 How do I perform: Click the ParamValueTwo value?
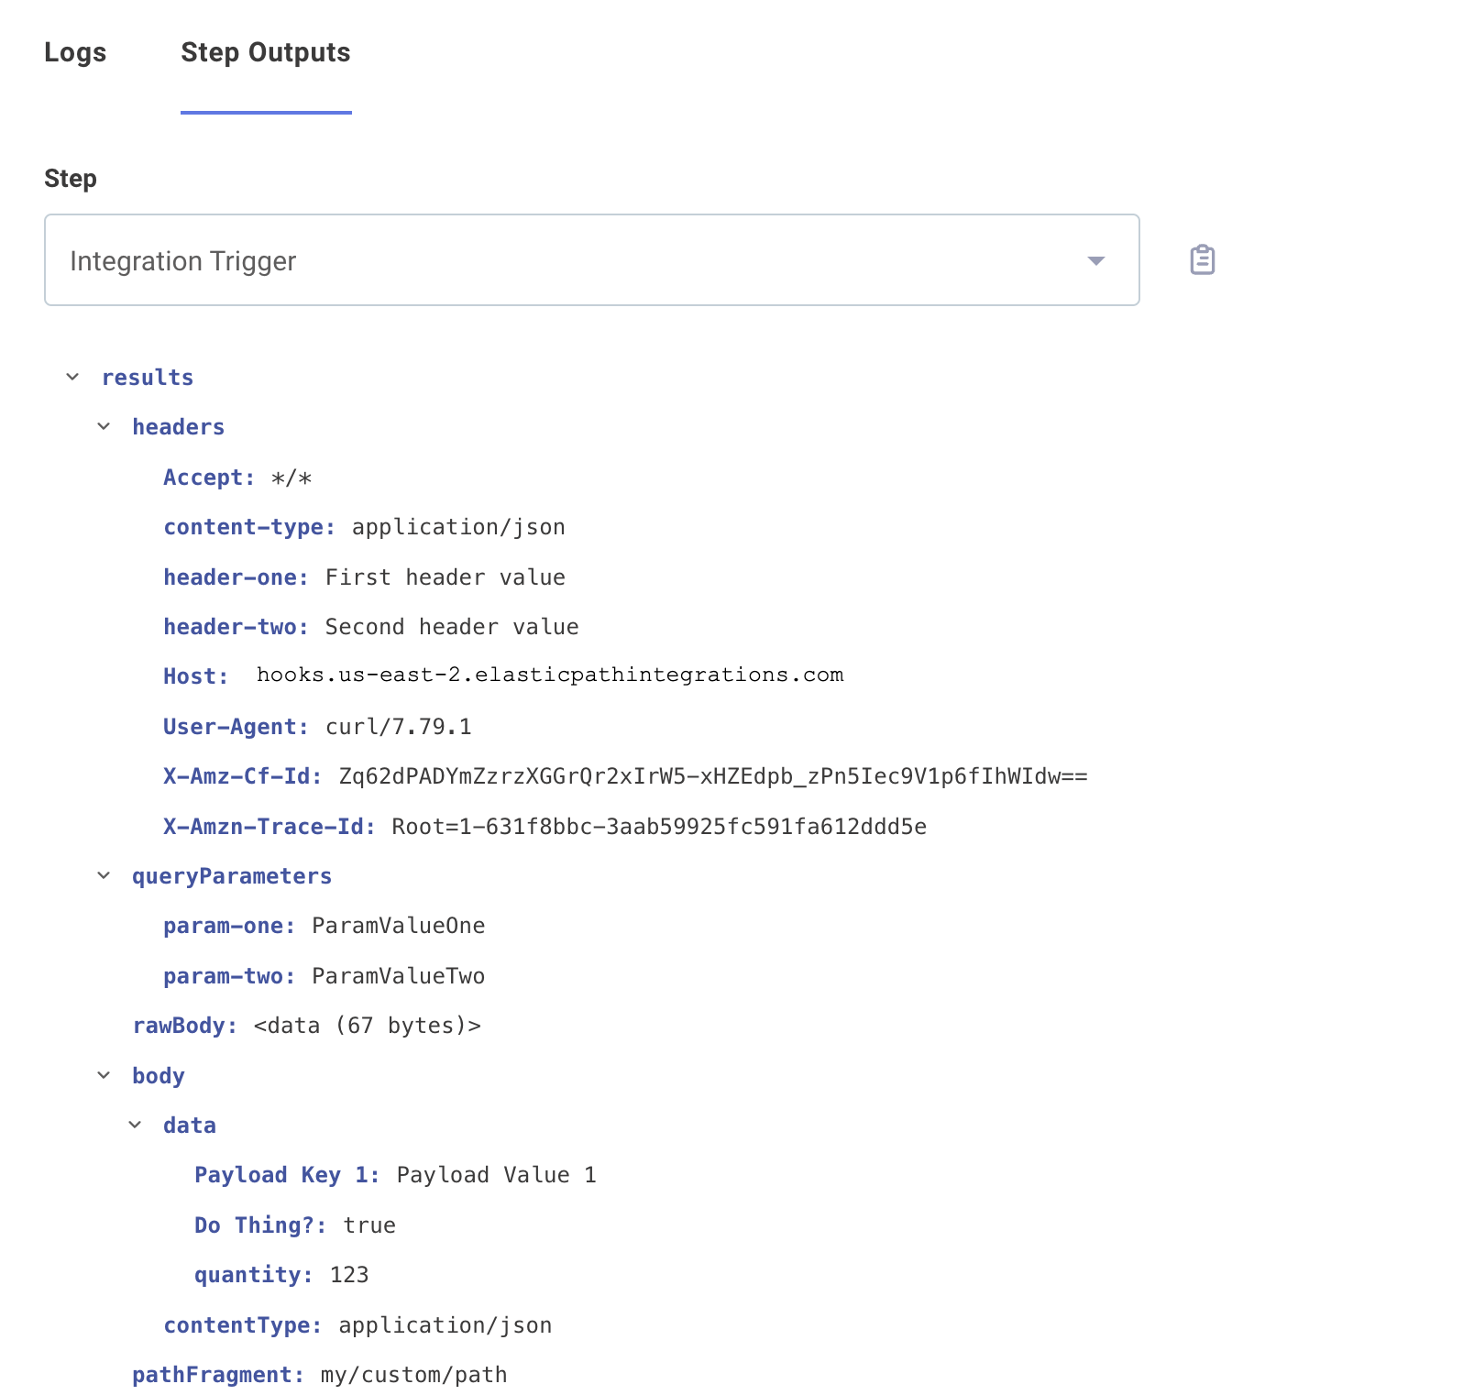399,976
